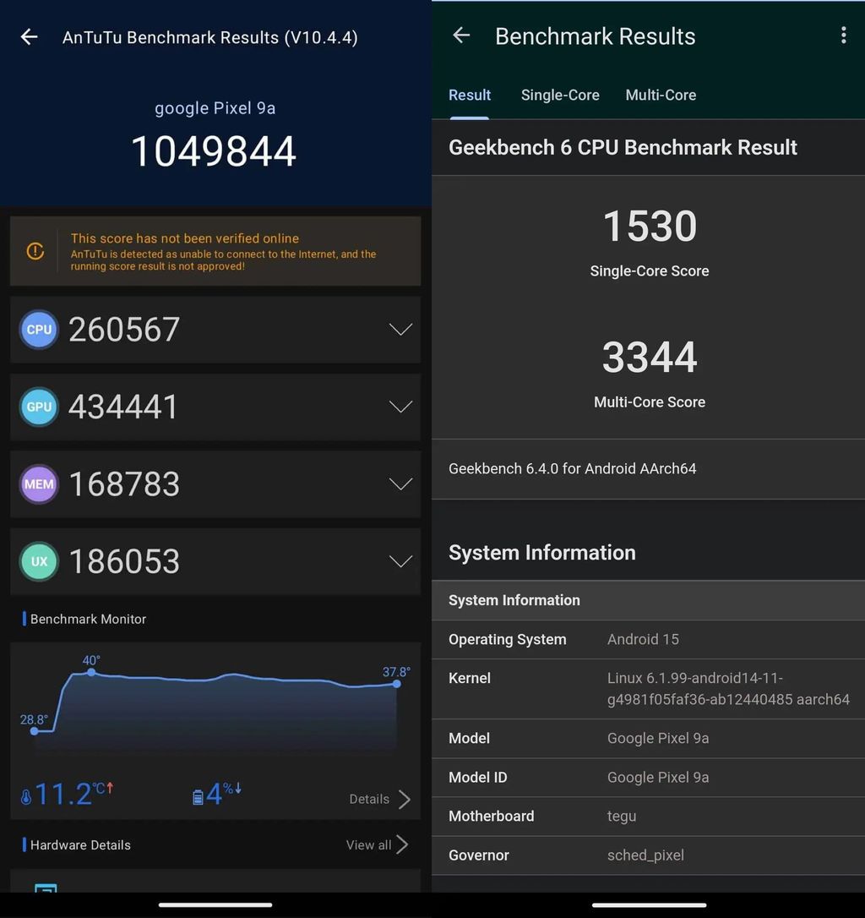Select the 37.8° end point on graph
The width and height of the screenshot is (865, 918).
pos(397,684)
